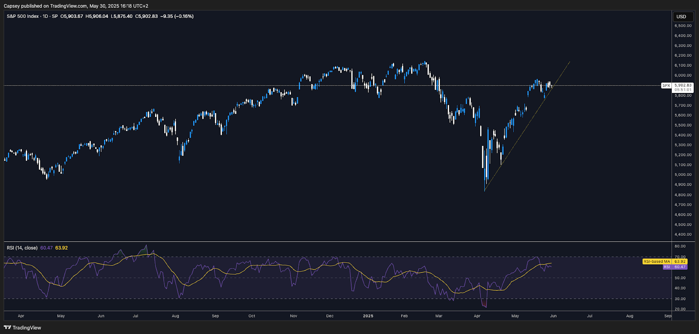Click the TradingView logo icon
Screen dimensions: 699x334
pos(7,327)
